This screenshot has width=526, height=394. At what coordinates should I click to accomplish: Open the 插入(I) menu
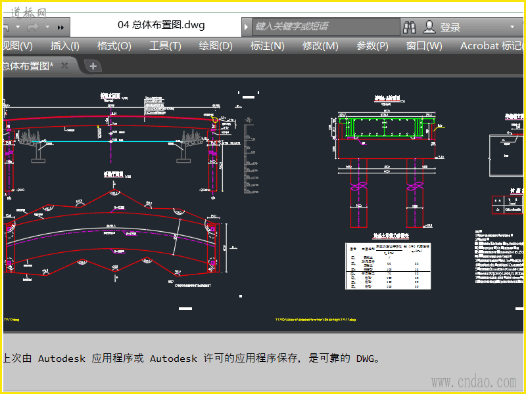64,46
